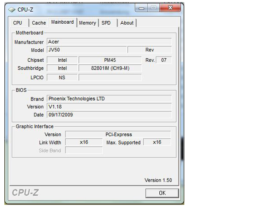Click the disabled maximize button
This screenshot has width=259, height=207.
tap(153, 8)
